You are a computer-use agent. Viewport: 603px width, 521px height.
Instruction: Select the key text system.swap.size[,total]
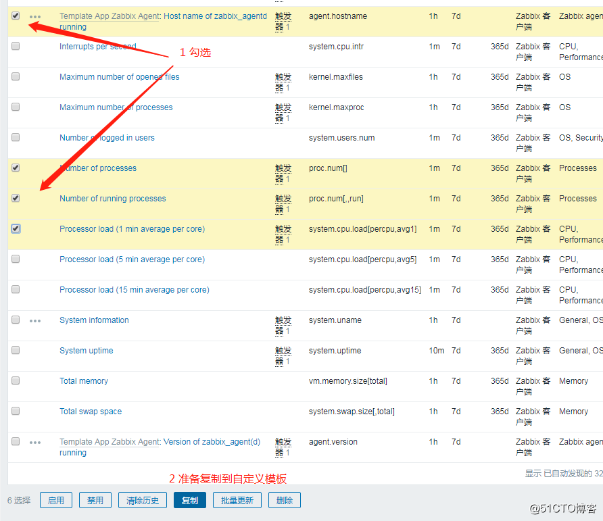352,411
